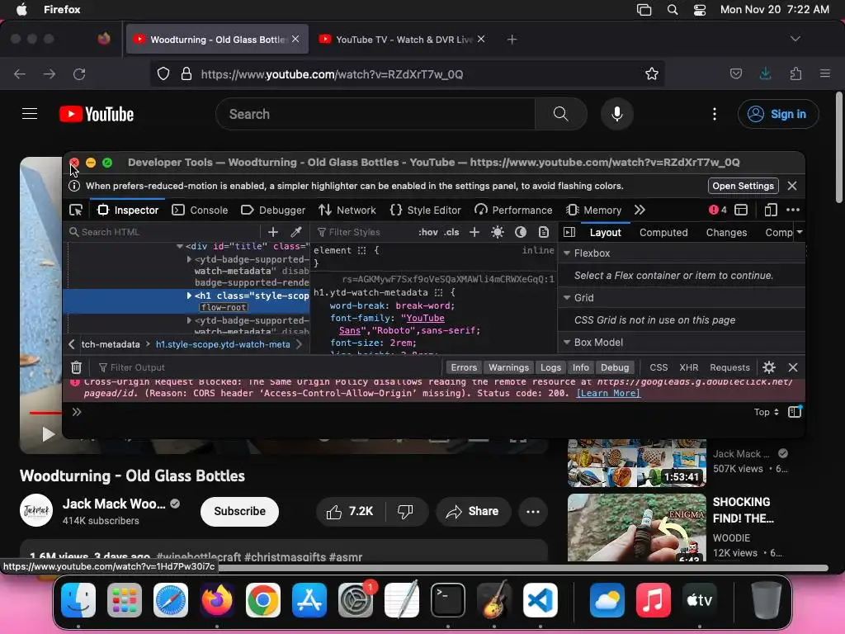Open console settings gear icon
This screenshot has width=845, height=634.
pos(769,367)
